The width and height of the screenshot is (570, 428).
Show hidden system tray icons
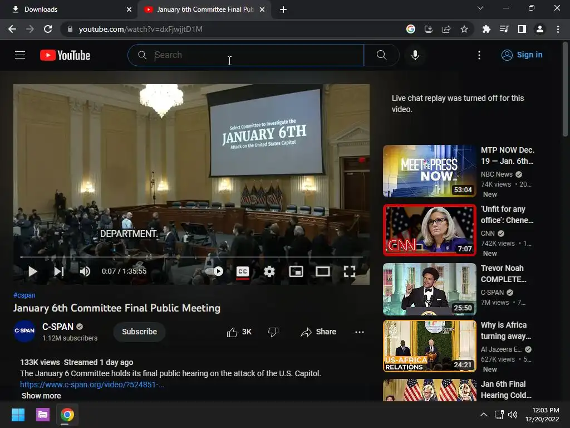coord(484,415)
